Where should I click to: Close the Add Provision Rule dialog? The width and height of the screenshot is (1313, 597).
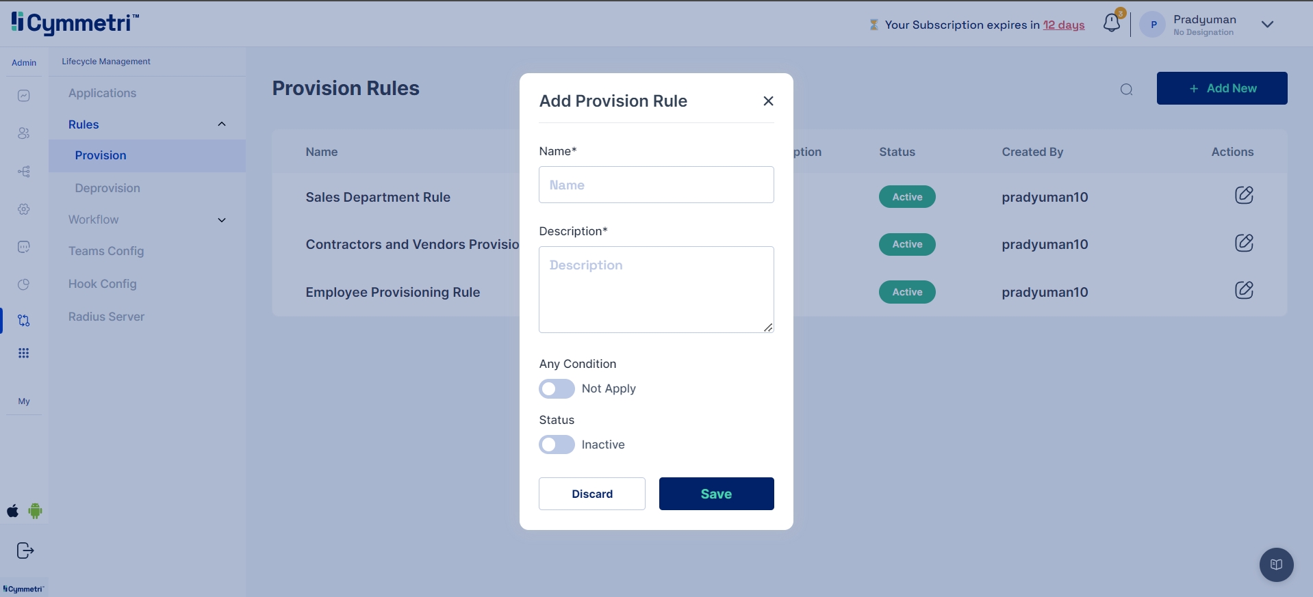pyautogui.click(x=768, y=101)
